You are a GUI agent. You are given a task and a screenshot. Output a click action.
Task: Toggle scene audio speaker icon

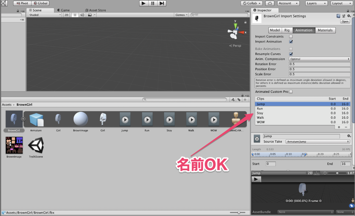tap(82, 15)
